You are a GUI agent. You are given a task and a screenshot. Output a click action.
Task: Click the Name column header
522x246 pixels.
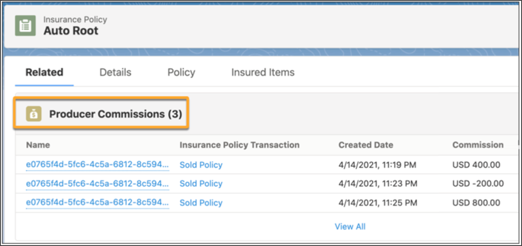click(x=38, y=145)
